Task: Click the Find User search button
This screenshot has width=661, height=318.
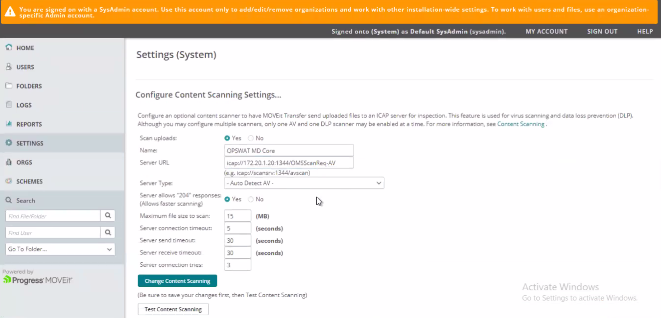Action: (x=108, y=232)
